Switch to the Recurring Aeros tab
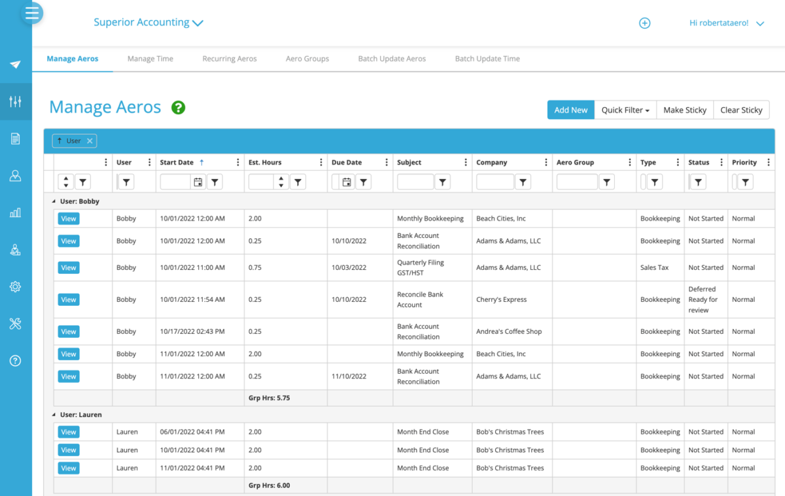The image size is (785, 496). click(229, 58)
